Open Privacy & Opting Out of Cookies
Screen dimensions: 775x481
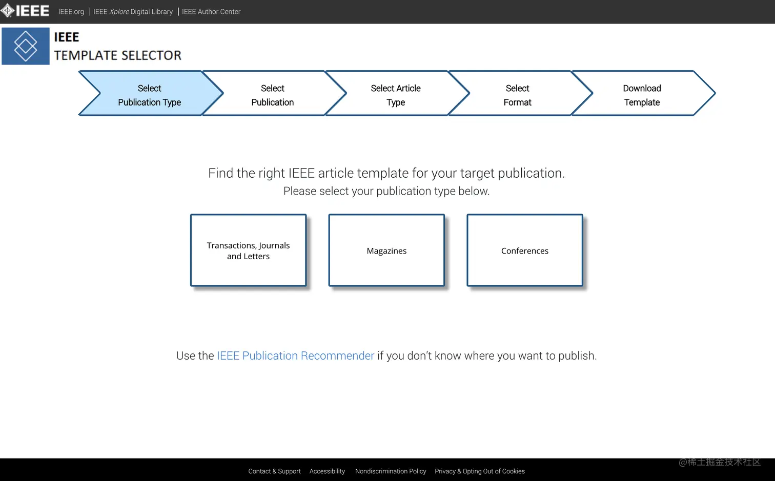480,471
